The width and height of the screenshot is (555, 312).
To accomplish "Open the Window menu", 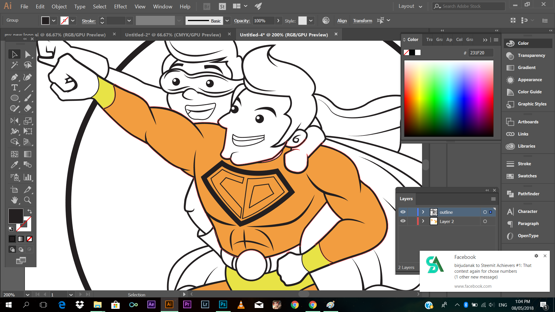I will pos(162,6).
